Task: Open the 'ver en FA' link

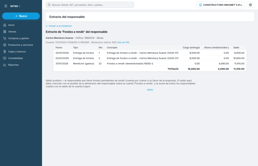Action: (123, 42)
